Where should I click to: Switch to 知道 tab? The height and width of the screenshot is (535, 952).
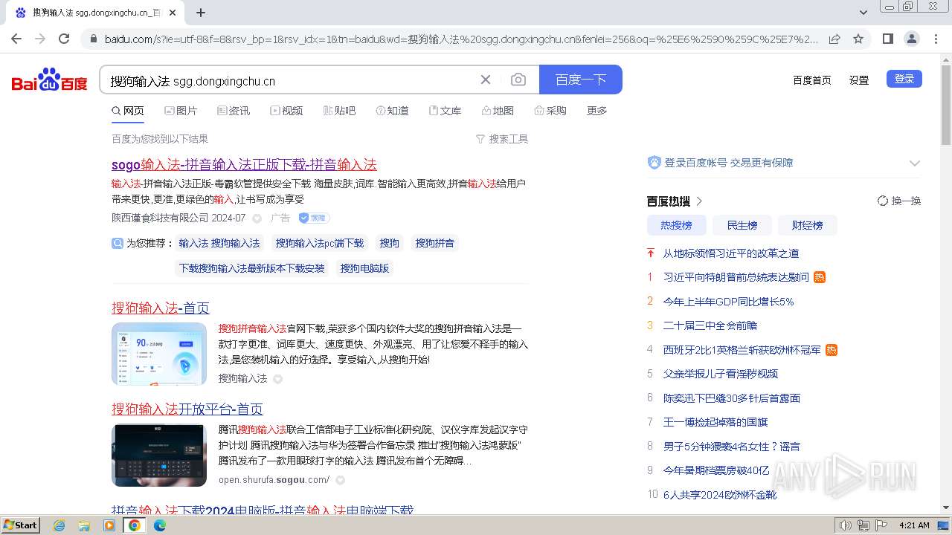392,111
